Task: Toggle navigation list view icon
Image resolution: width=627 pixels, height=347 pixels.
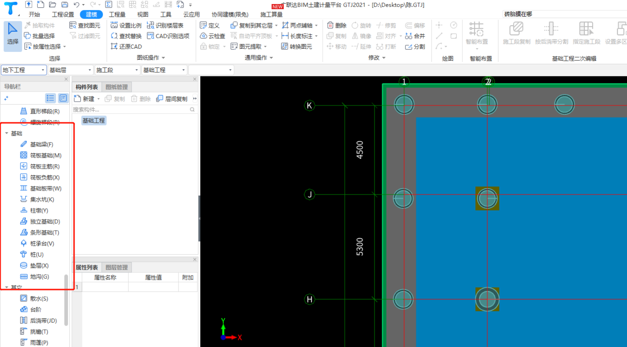Action: pos(50,98)
